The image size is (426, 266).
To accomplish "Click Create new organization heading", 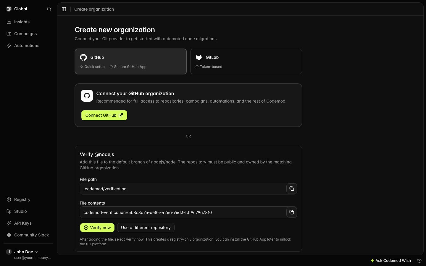I will [x=115, y=30].
